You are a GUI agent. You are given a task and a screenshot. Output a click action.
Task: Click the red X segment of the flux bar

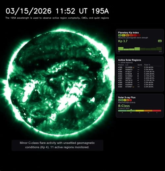157,111
